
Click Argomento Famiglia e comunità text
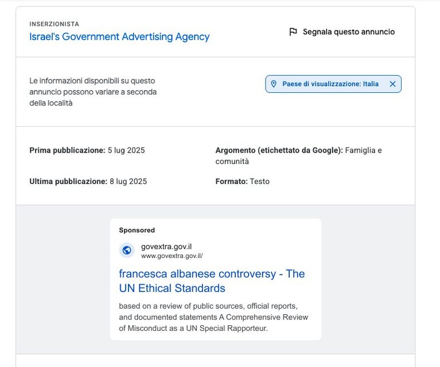[298, 156]
